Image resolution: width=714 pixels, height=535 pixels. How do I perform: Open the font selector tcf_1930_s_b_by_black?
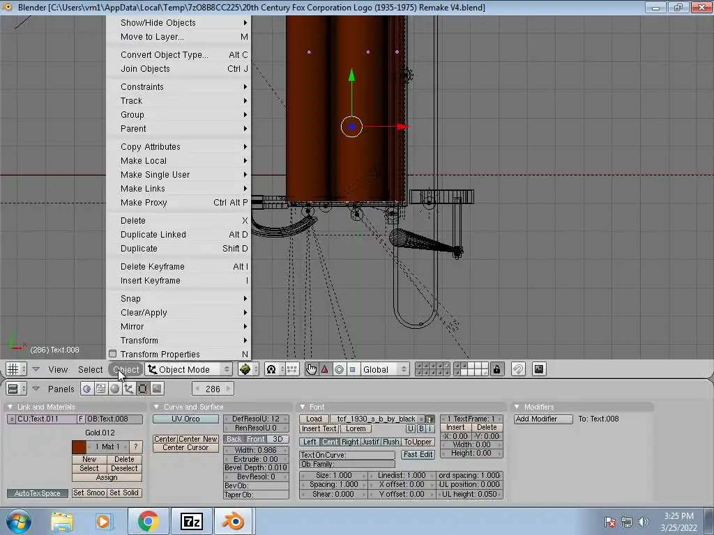coord(377,419)
